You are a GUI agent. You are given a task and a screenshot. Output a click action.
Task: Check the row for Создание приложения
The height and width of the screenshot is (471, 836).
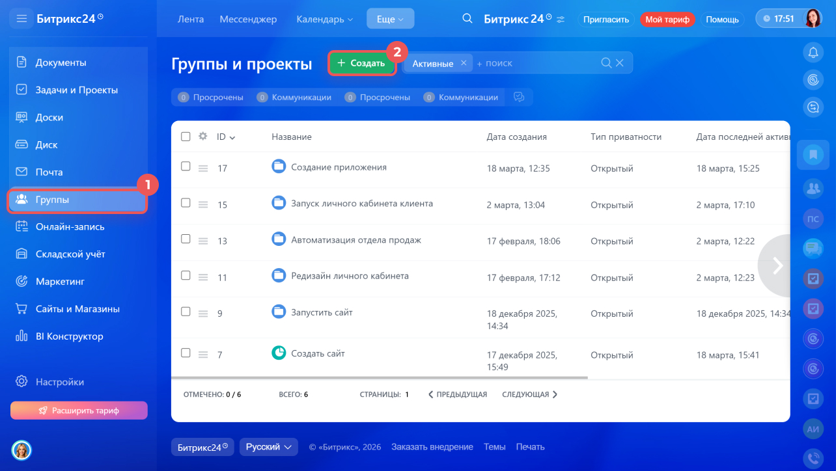tap(185, 167)
